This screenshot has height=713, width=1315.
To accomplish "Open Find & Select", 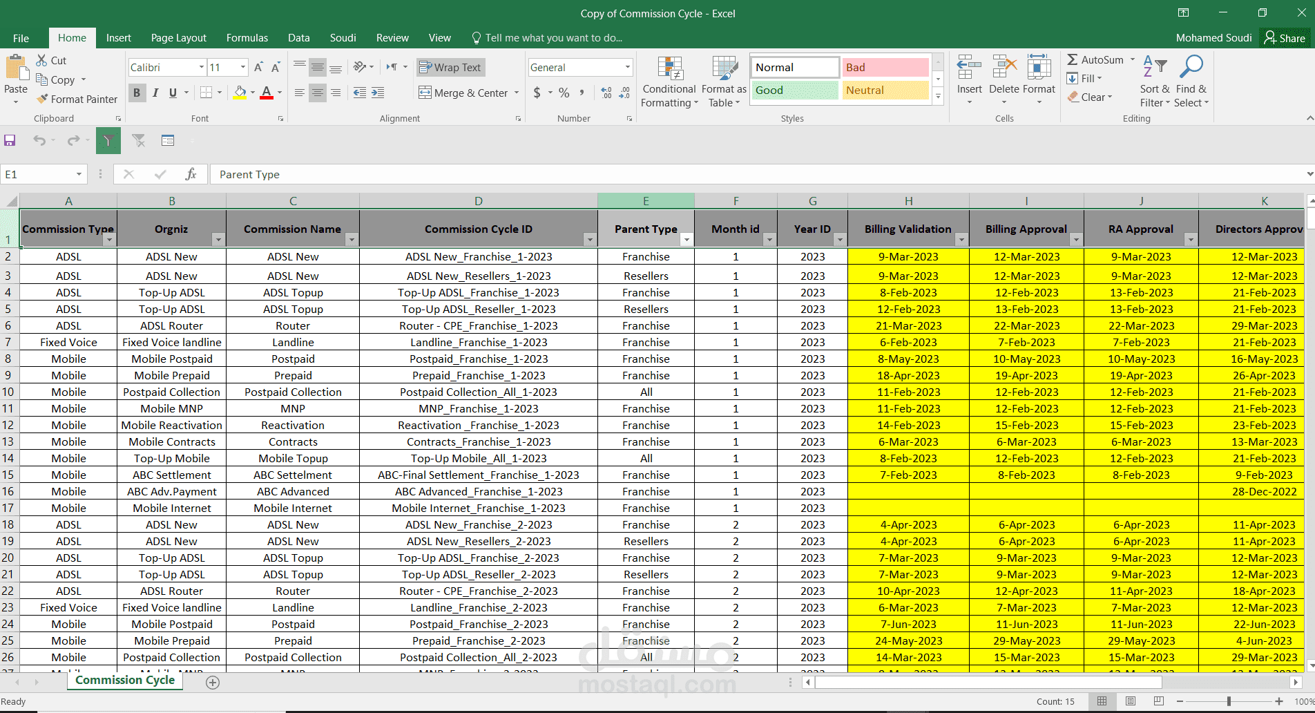I will point(1191,82).
